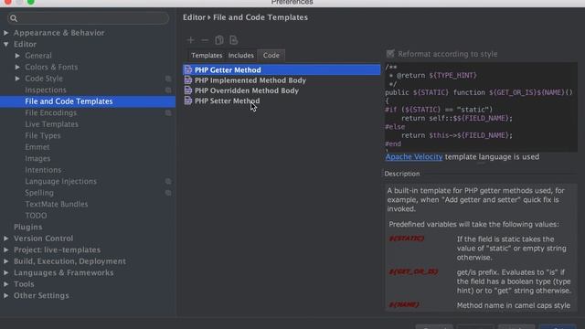Click the search magnifier icon in settings
This screenshot has height=329, width=585.
14,18
